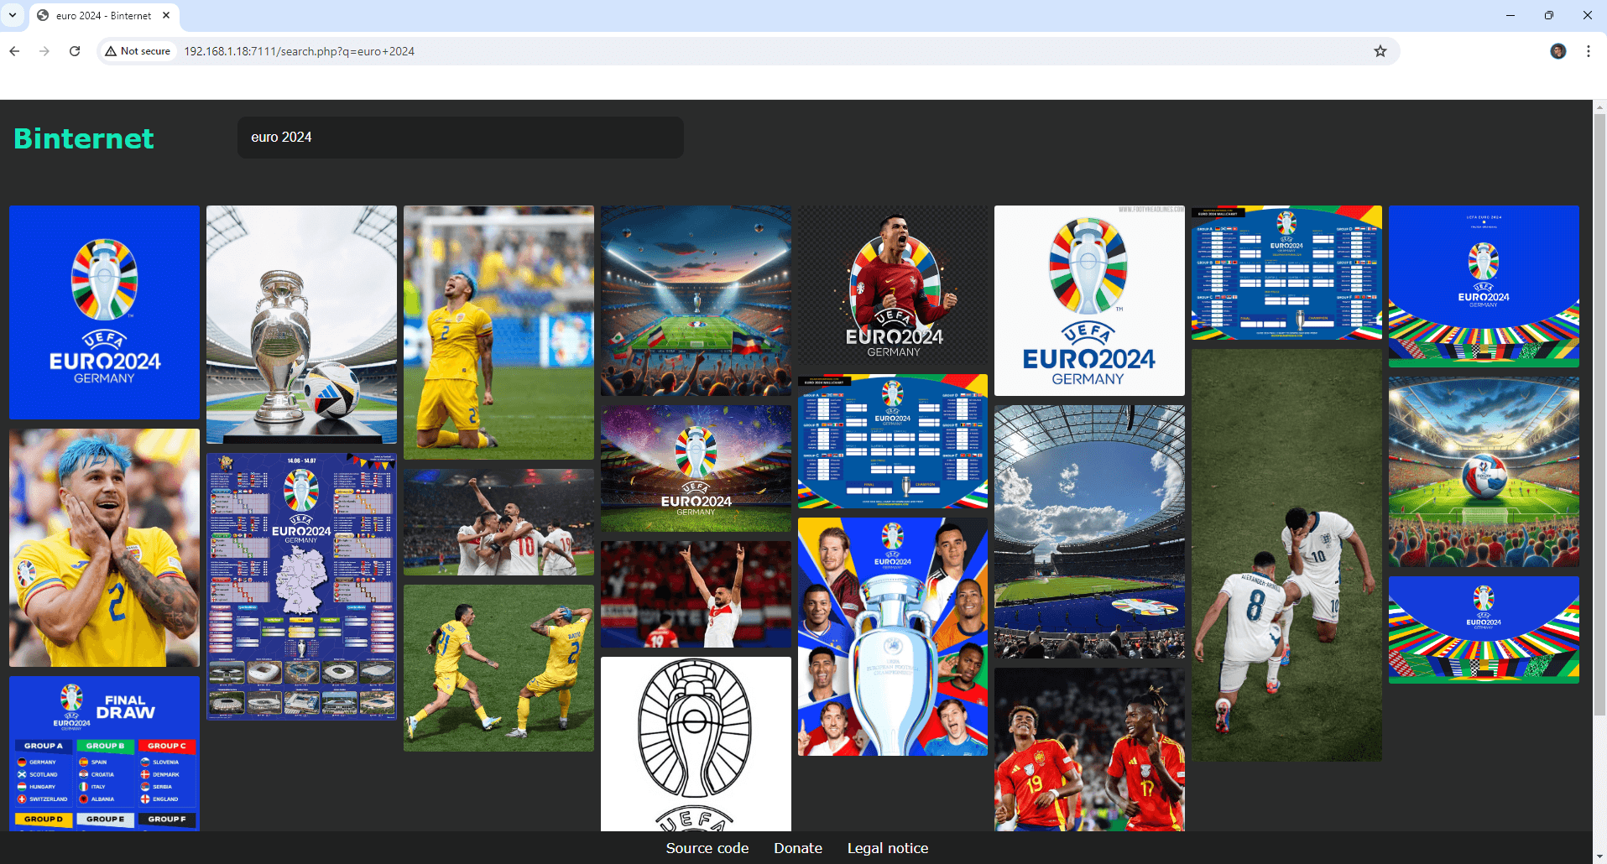Open the wallchart image below Ronaldo
The height and width of the screenshot is (864, 1607).
pyautogui.click(x=893, y=441)
